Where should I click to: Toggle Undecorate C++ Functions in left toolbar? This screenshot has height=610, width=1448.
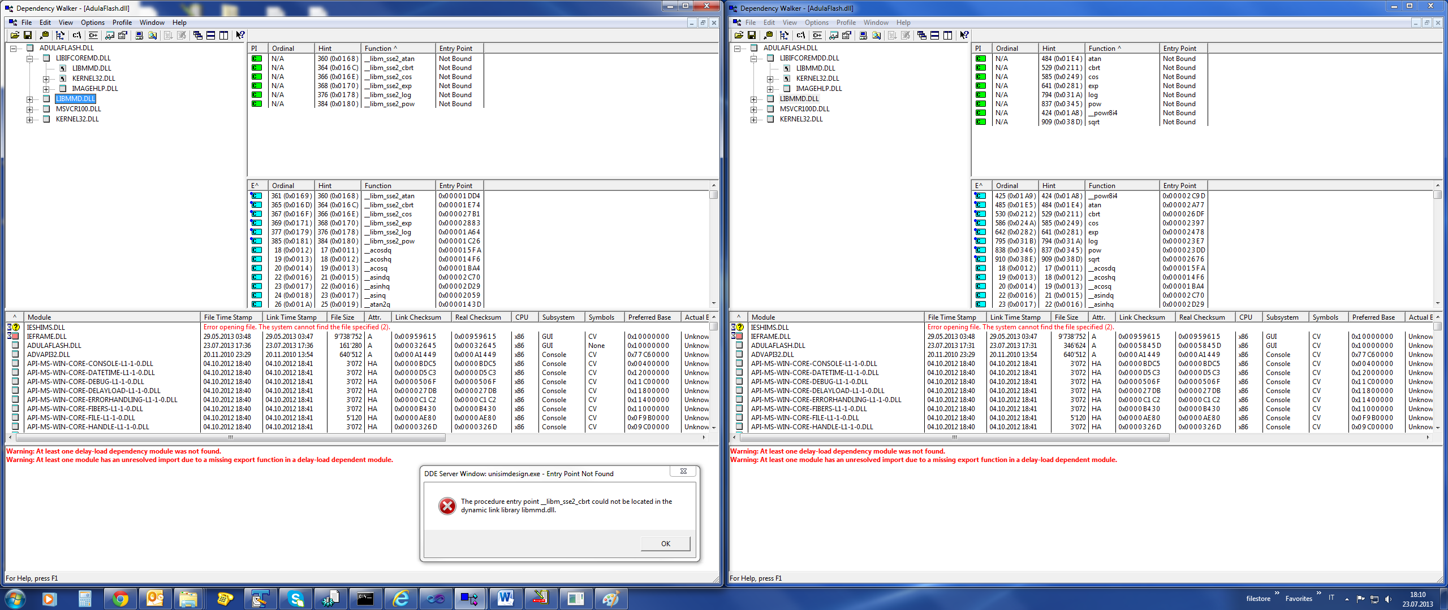[93, 35]
